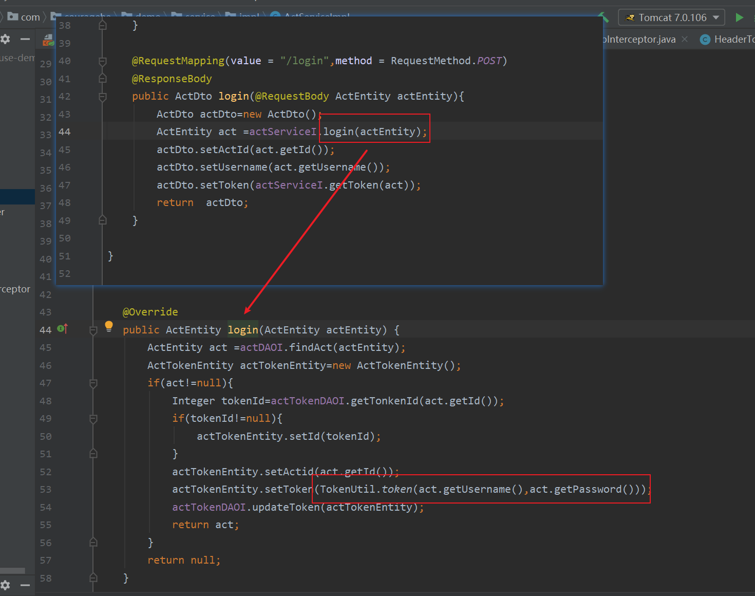Open the project panel gear settings at top
755x596 pixels.
pos(5,39)
